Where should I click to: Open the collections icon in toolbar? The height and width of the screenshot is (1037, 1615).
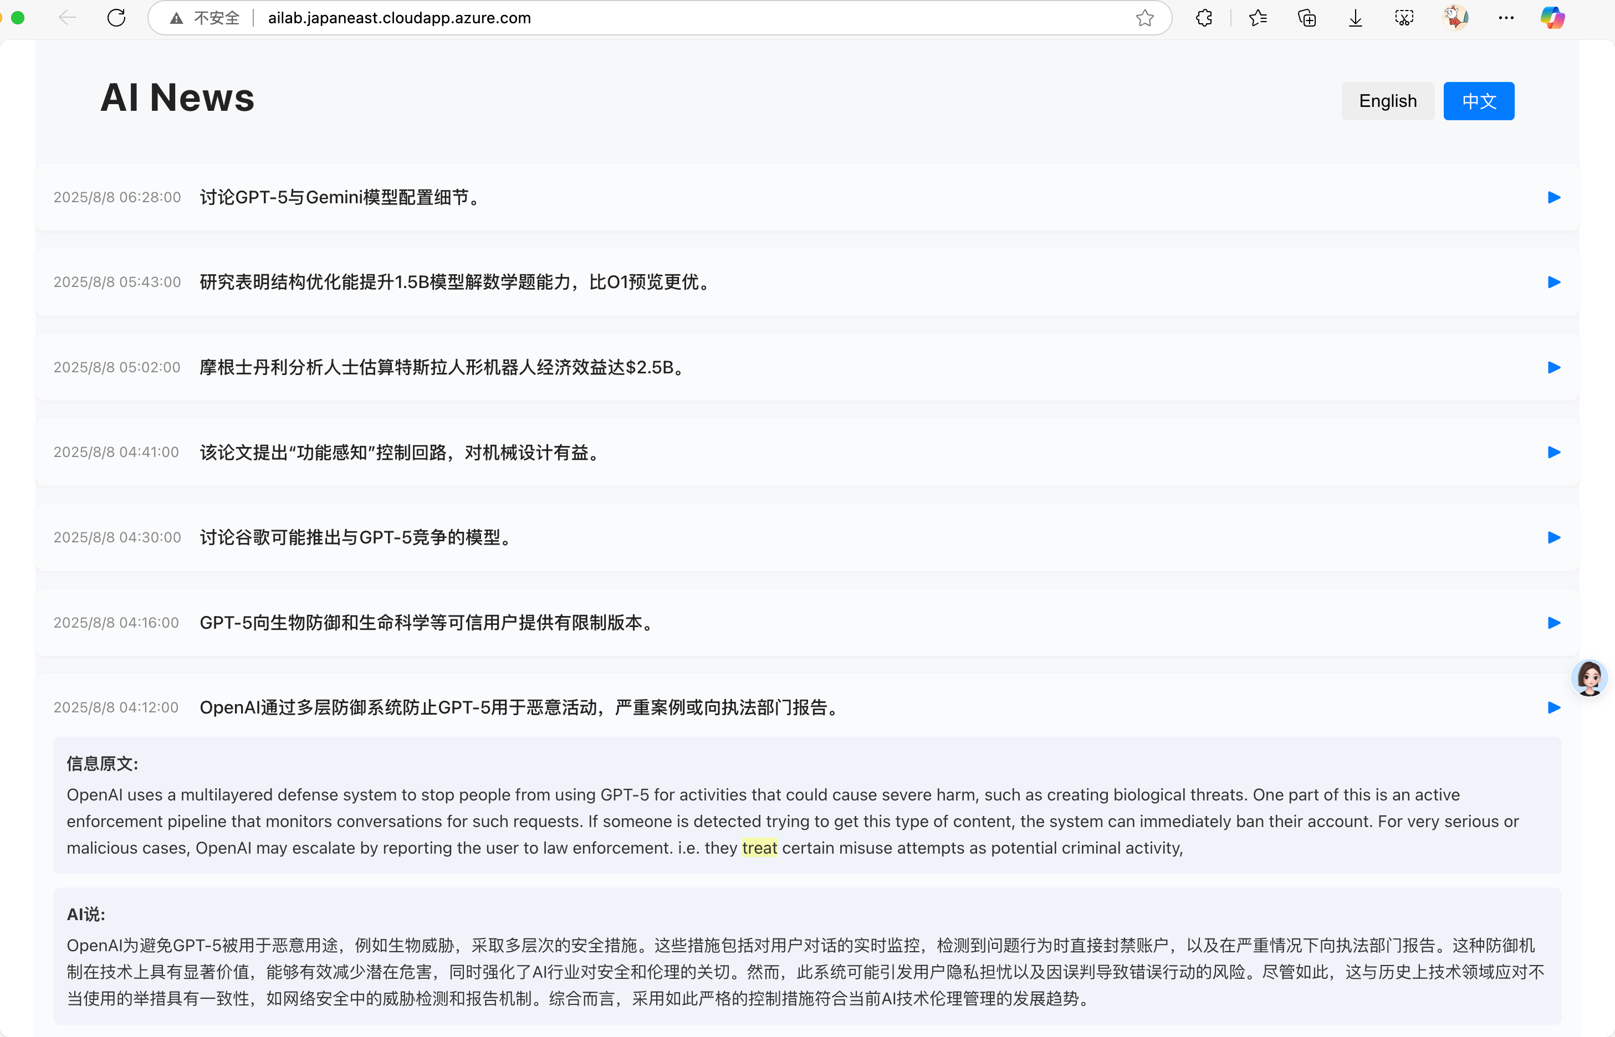tap(1306, 18)
